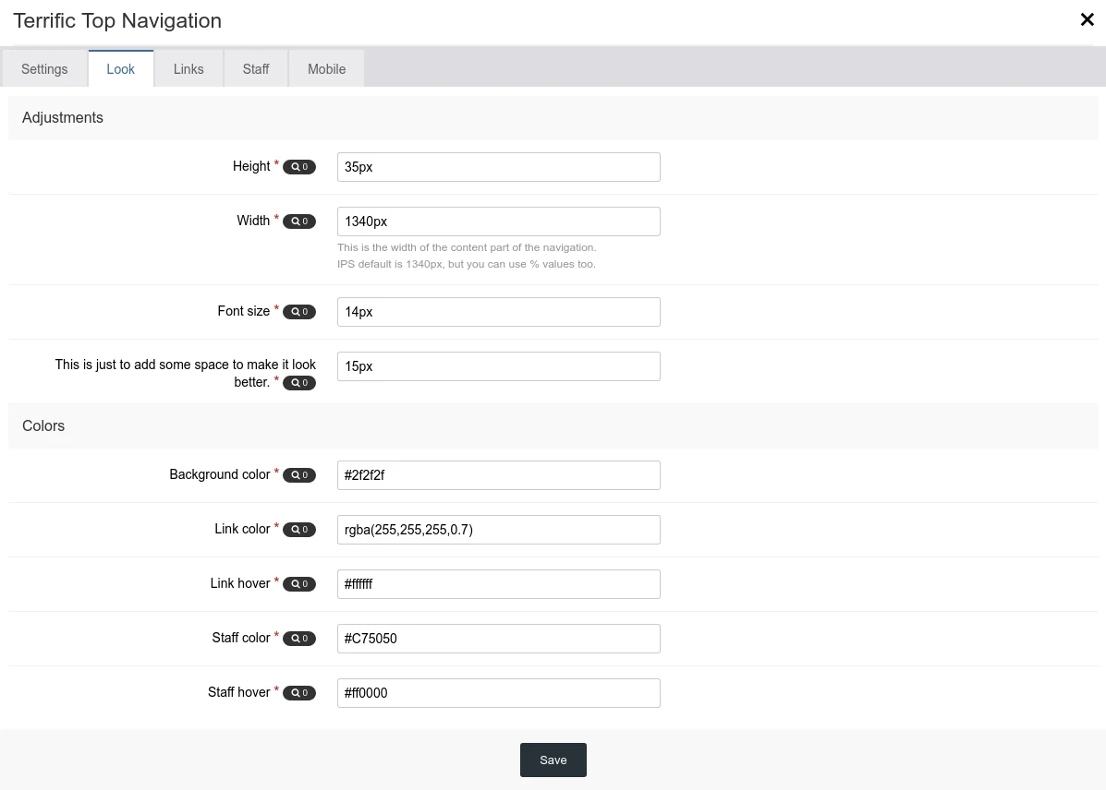Switch to the Settings tab
Image resolution: width=1106 pixels, height=790 pixels.
(44, 69)
